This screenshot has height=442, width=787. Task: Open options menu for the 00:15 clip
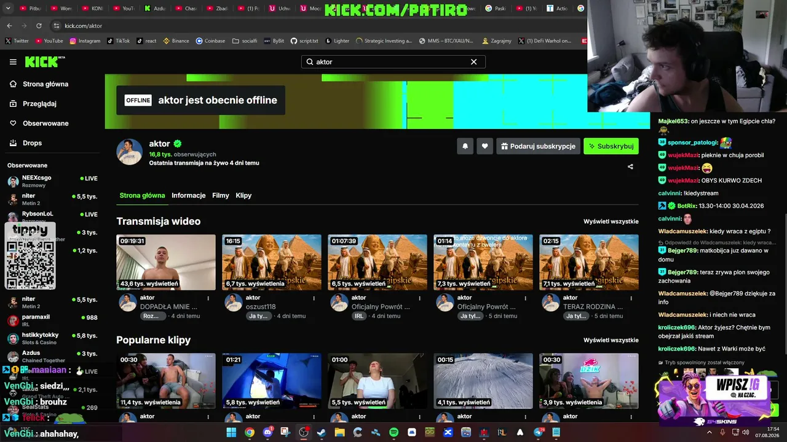(x=526, y=417)
